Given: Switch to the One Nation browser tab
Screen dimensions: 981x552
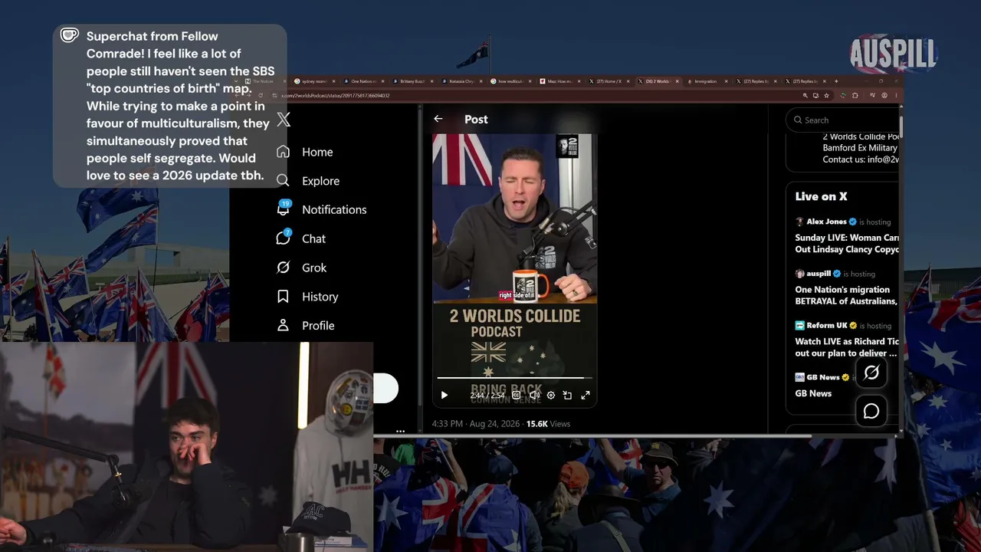Looking at the screenshot, I should pos(364,81).
